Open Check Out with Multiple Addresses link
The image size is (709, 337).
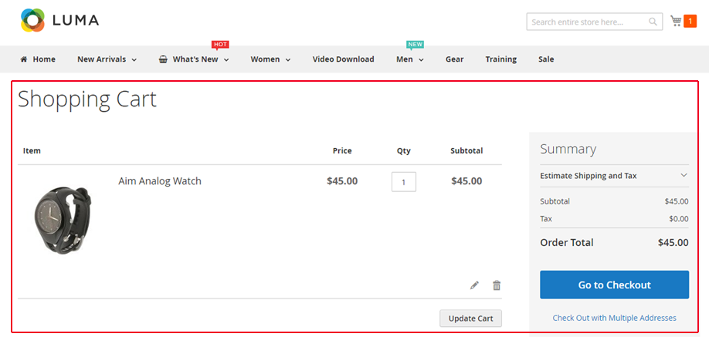click(615, 318)
